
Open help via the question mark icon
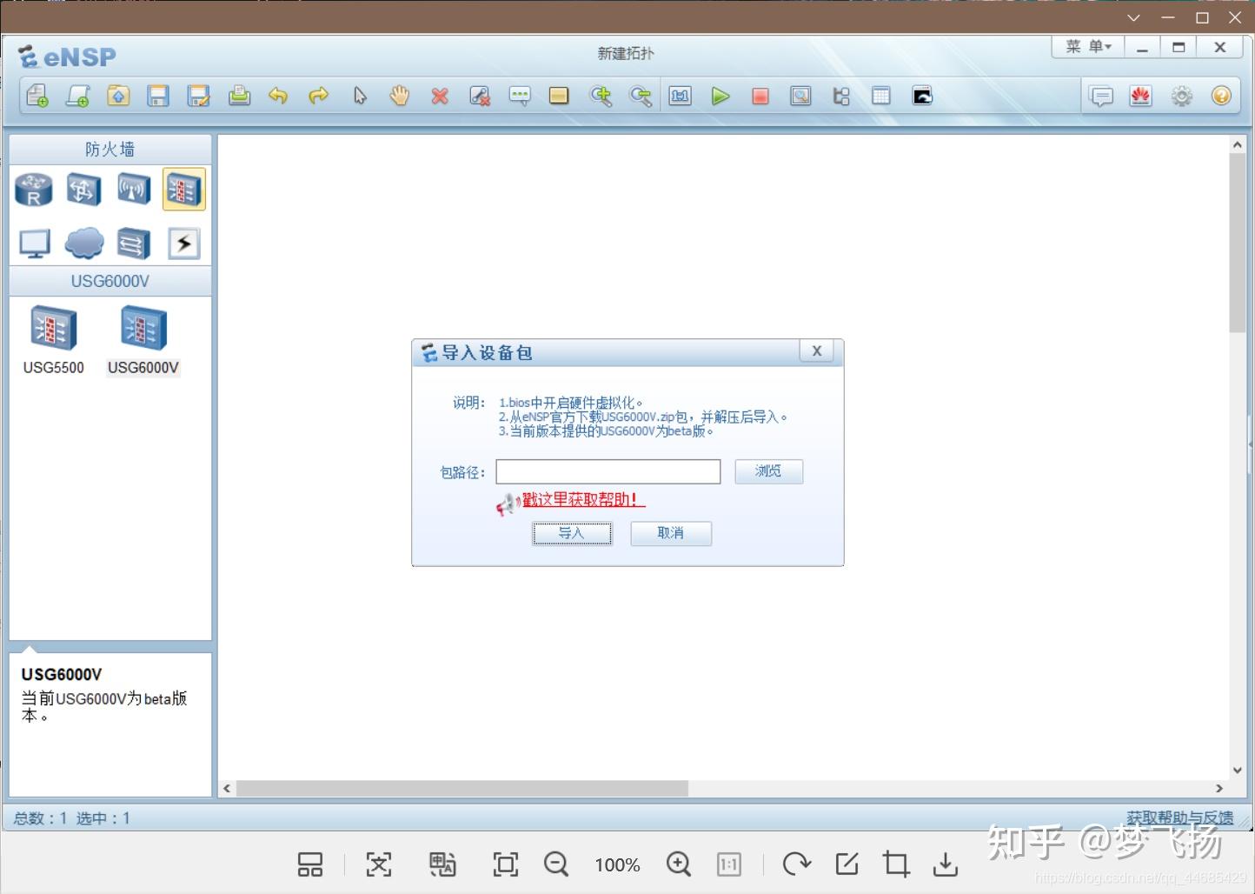click(1221, 96)
